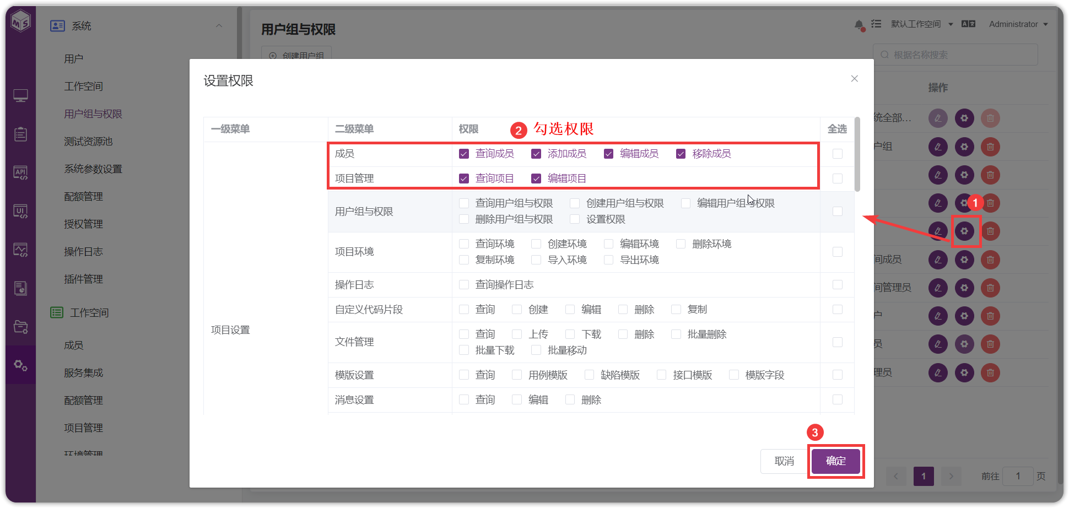Viewport: 1069px width, 508px height.
Task: Uncheck the 编辑项目 permission
Action: click(536, 179)
